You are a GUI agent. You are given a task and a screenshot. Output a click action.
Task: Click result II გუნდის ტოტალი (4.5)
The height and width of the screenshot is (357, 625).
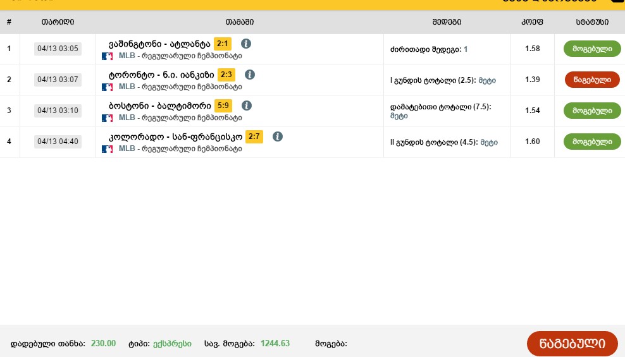click(x=444, y=142)
